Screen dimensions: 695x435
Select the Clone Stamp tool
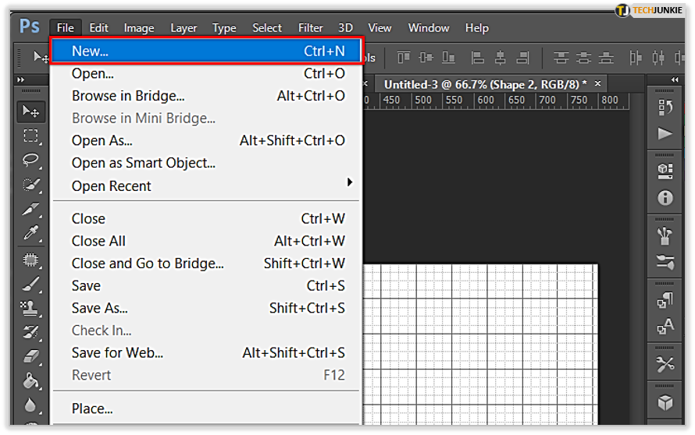click(x=30, y=308)
